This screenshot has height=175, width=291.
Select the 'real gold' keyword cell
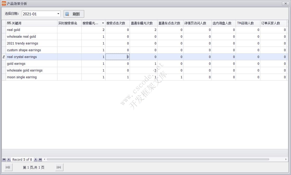tap(31, 30)
